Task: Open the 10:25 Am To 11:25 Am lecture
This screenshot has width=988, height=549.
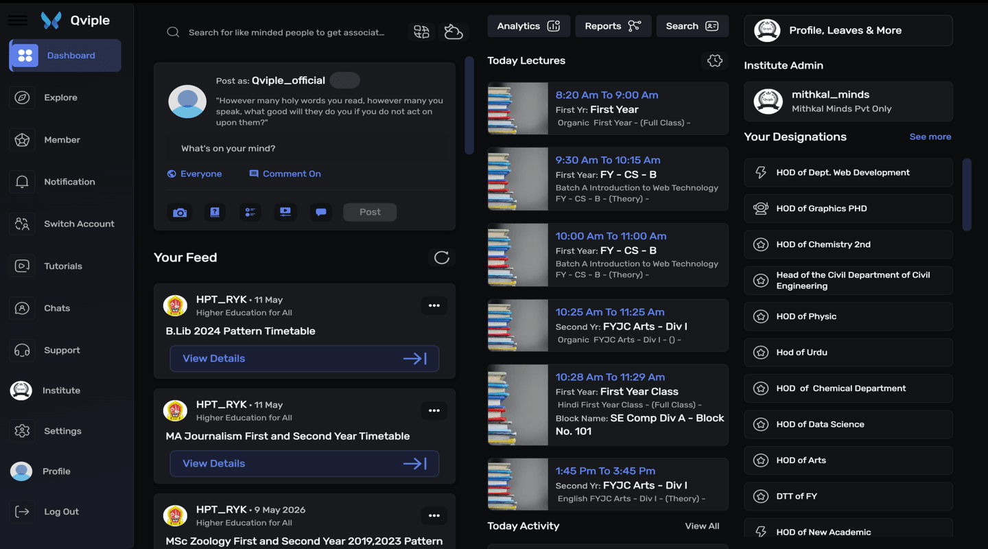Action: 608,325
